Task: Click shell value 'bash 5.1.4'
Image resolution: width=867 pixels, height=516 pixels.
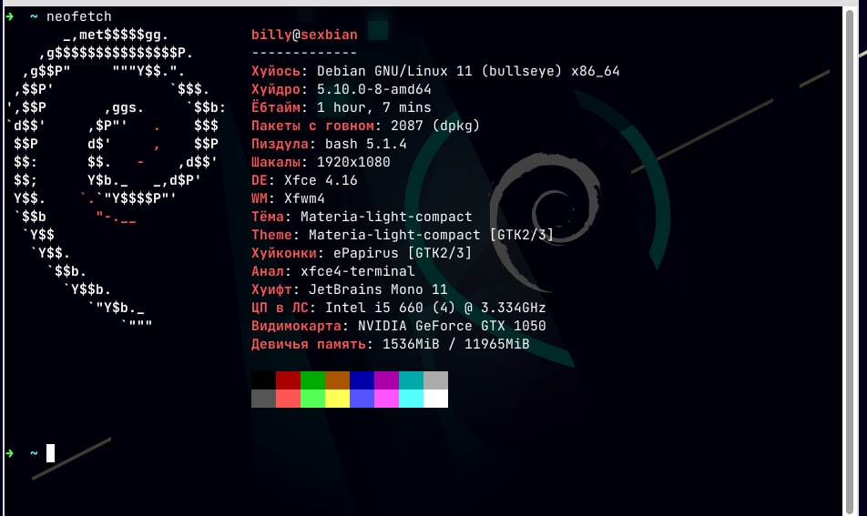Action: coord(365,144)
